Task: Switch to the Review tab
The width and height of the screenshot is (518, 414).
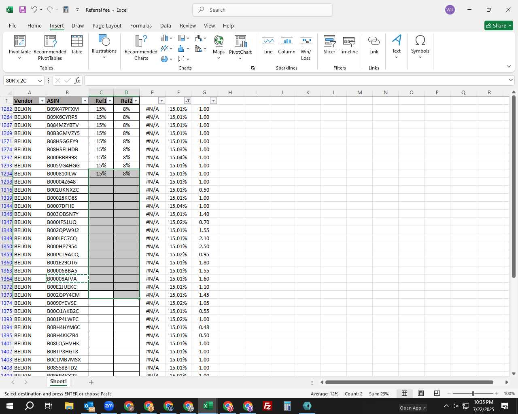Action: pyautogui.click(x=188, y=25)
